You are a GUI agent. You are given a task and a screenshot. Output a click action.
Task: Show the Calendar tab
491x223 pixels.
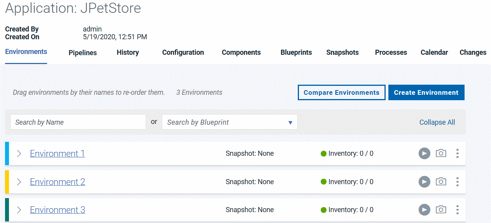(434, 52)
